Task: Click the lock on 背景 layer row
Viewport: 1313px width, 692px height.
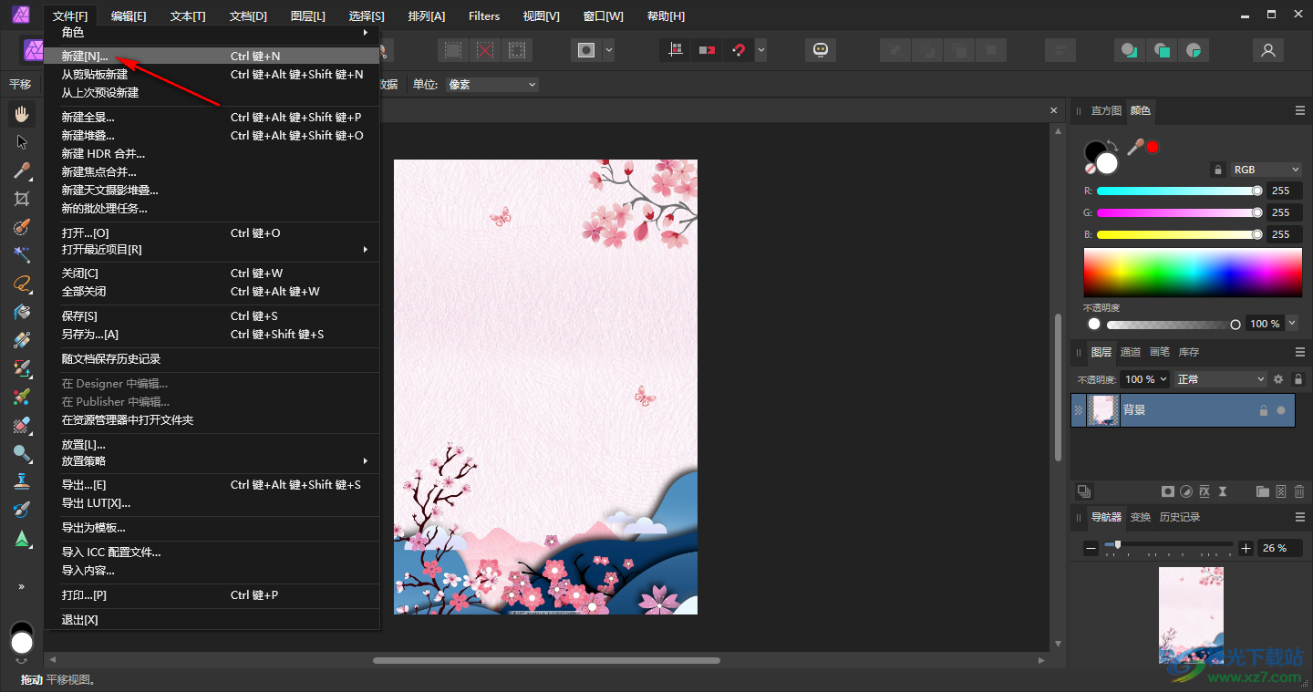Action: [x=1263, y=410]
